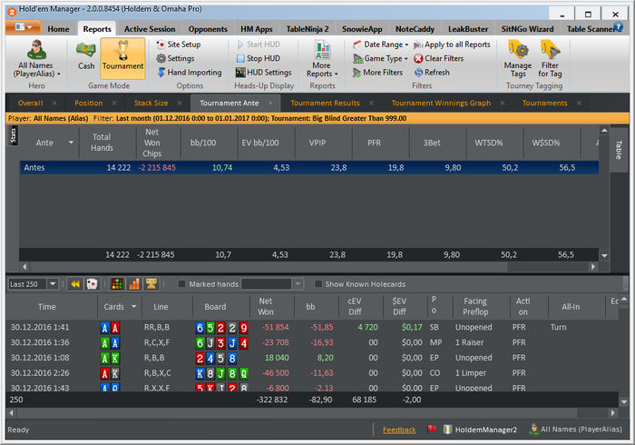Viewport: 635px width, 445px height.
Task: Click the colored grid matrix icon
Action: click(117, 284)
